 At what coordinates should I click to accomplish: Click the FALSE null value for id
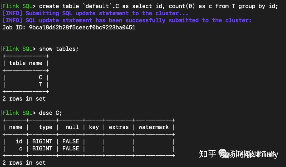pyautogui.click(x=71, y=141)
